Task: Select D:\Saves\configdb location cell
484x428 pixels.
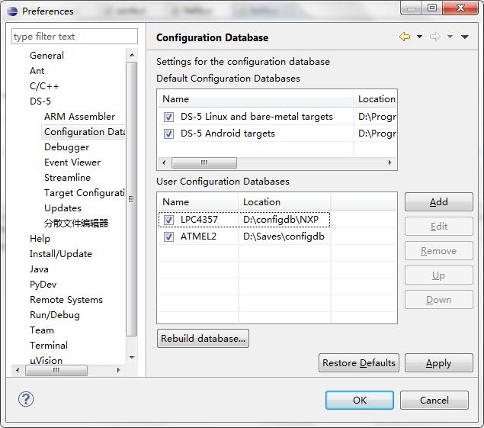Action: (x=284, y=237)
